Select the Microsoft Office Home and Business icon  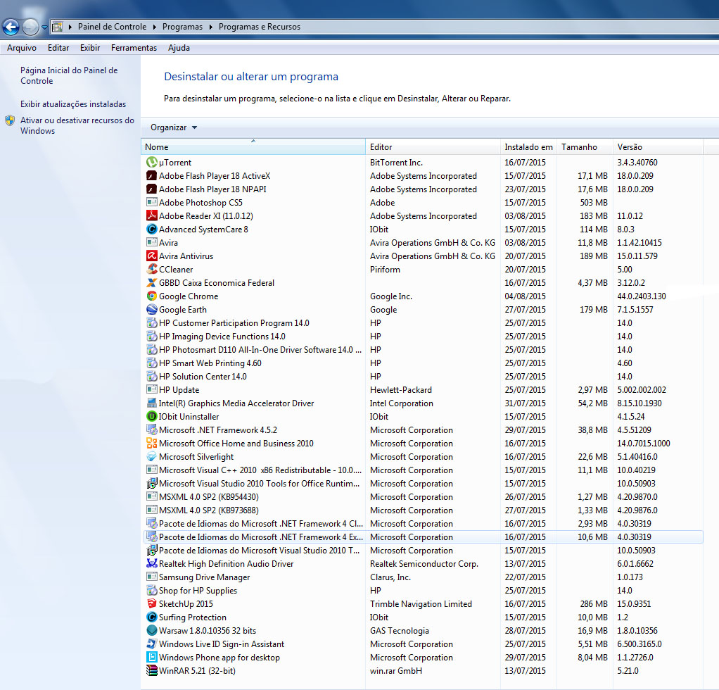pos(151,443)
